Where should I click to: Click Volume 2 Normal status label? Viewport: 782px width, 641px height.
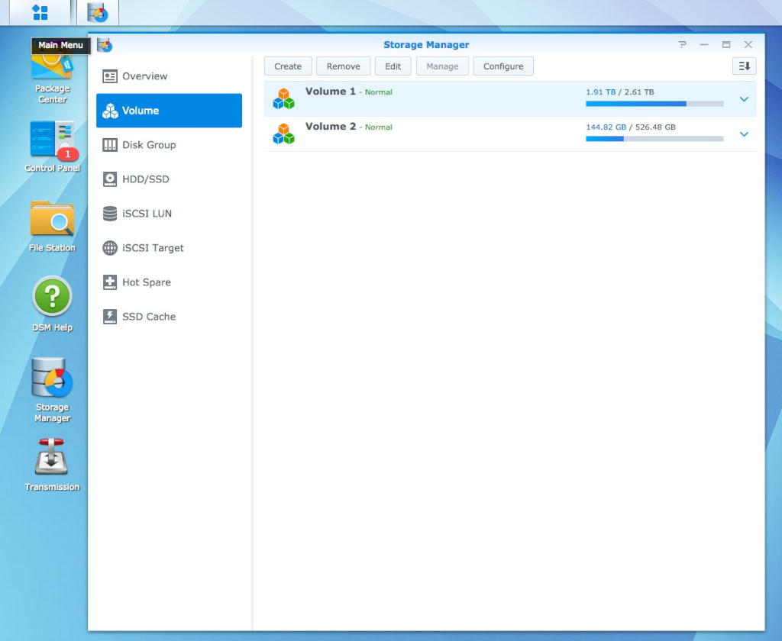379,127
